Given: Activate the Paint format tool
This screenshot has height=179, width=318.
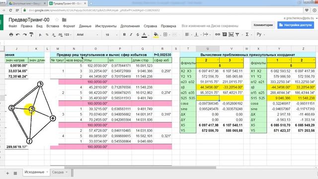Looking at the screenshot, I should click(31, 34).
